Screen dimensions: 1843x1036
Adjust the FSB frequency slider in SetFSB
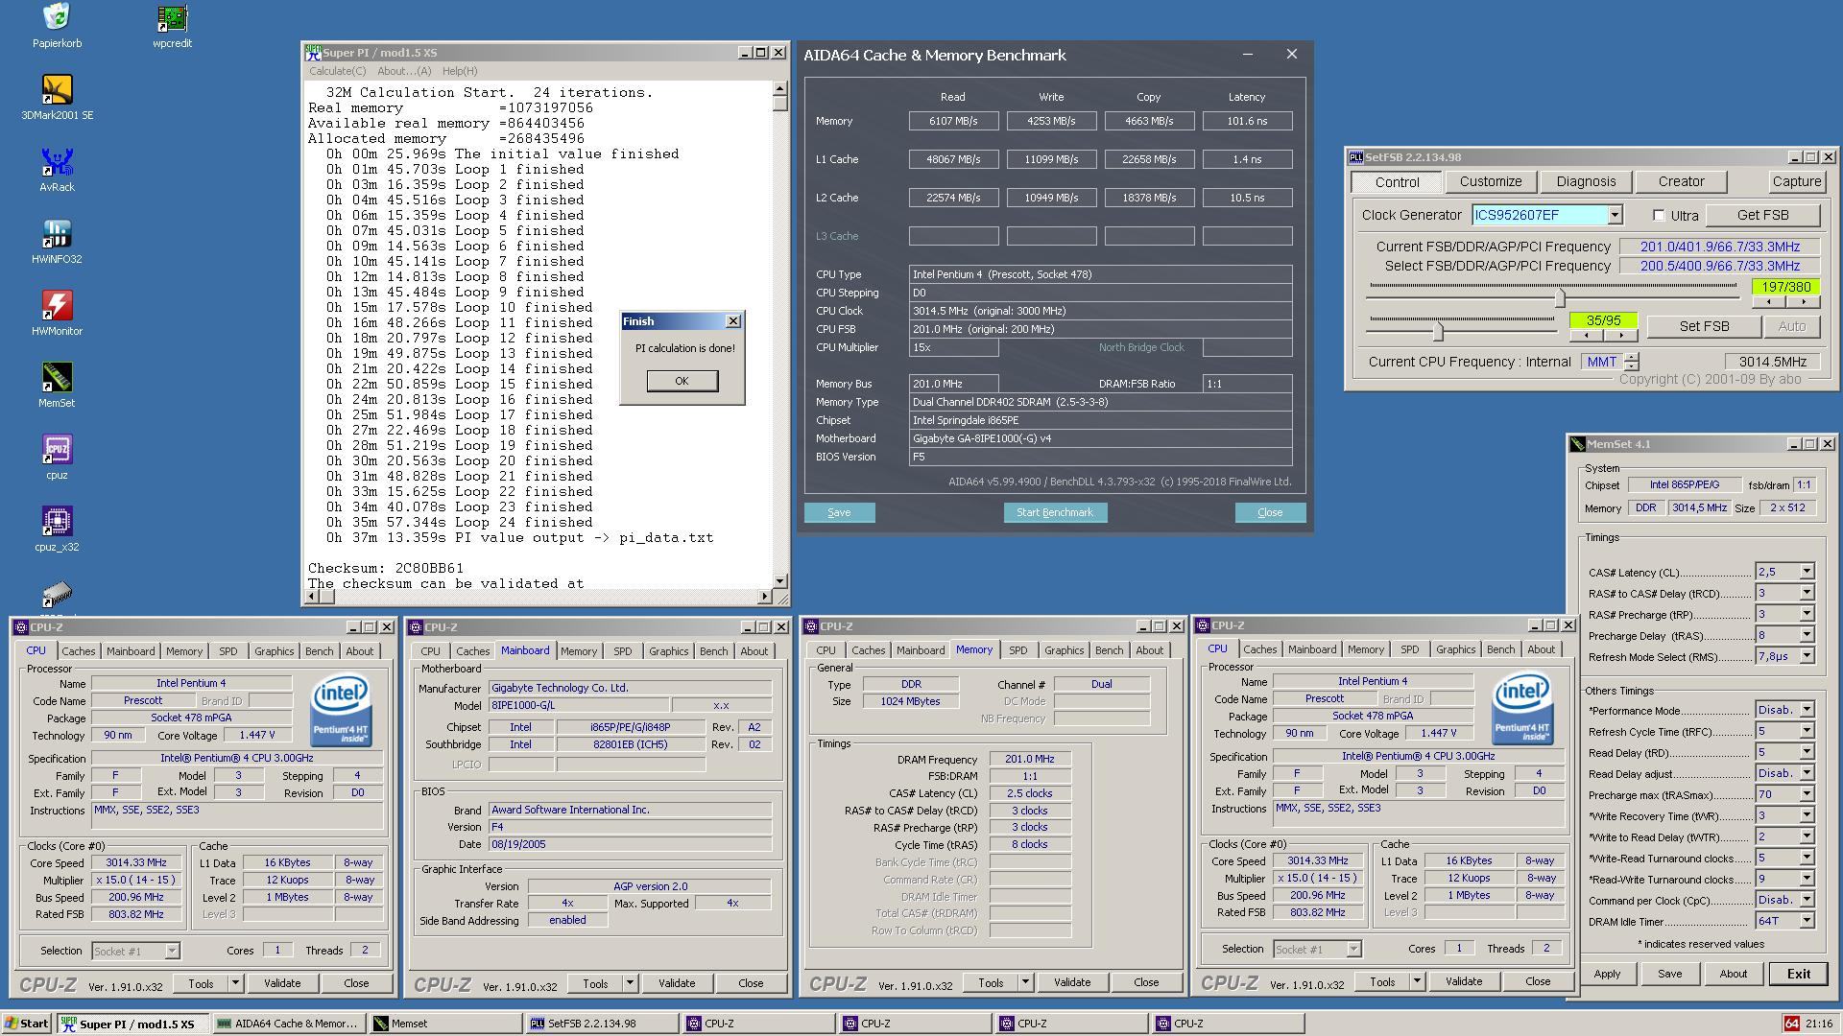1559,298
